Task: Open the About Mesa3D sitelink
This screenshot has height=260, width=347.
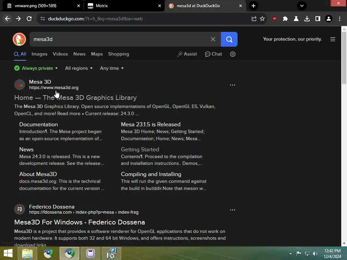Action: click(38, 174)
